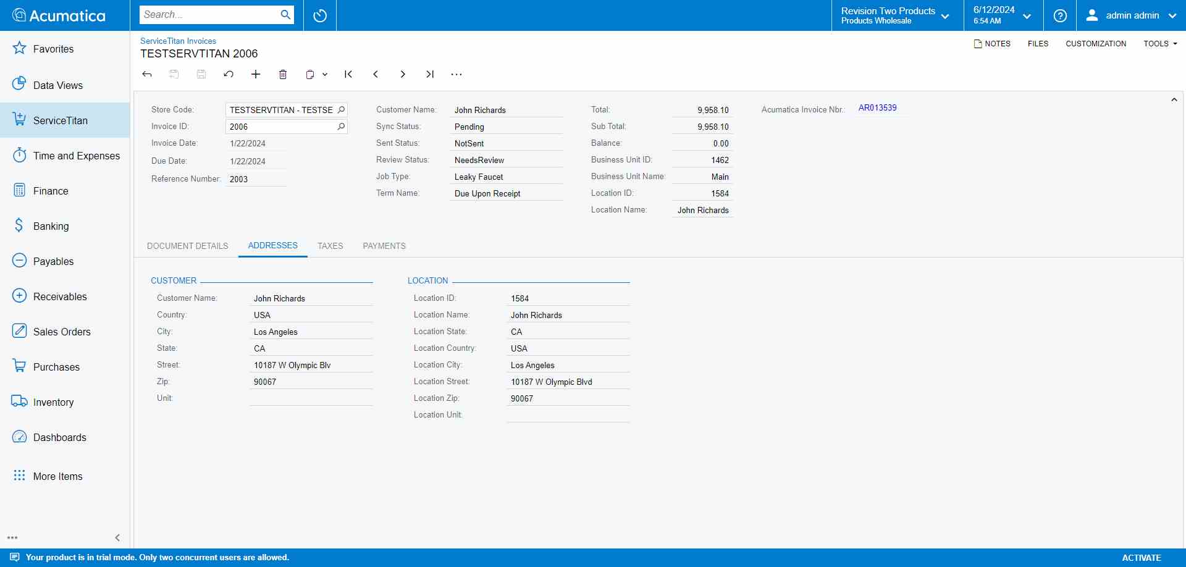The height and width of the screenshot is (567, 1186).
Task: Click ServiceTitan Invoices breadcrumb link
Action: coord(178,41)
